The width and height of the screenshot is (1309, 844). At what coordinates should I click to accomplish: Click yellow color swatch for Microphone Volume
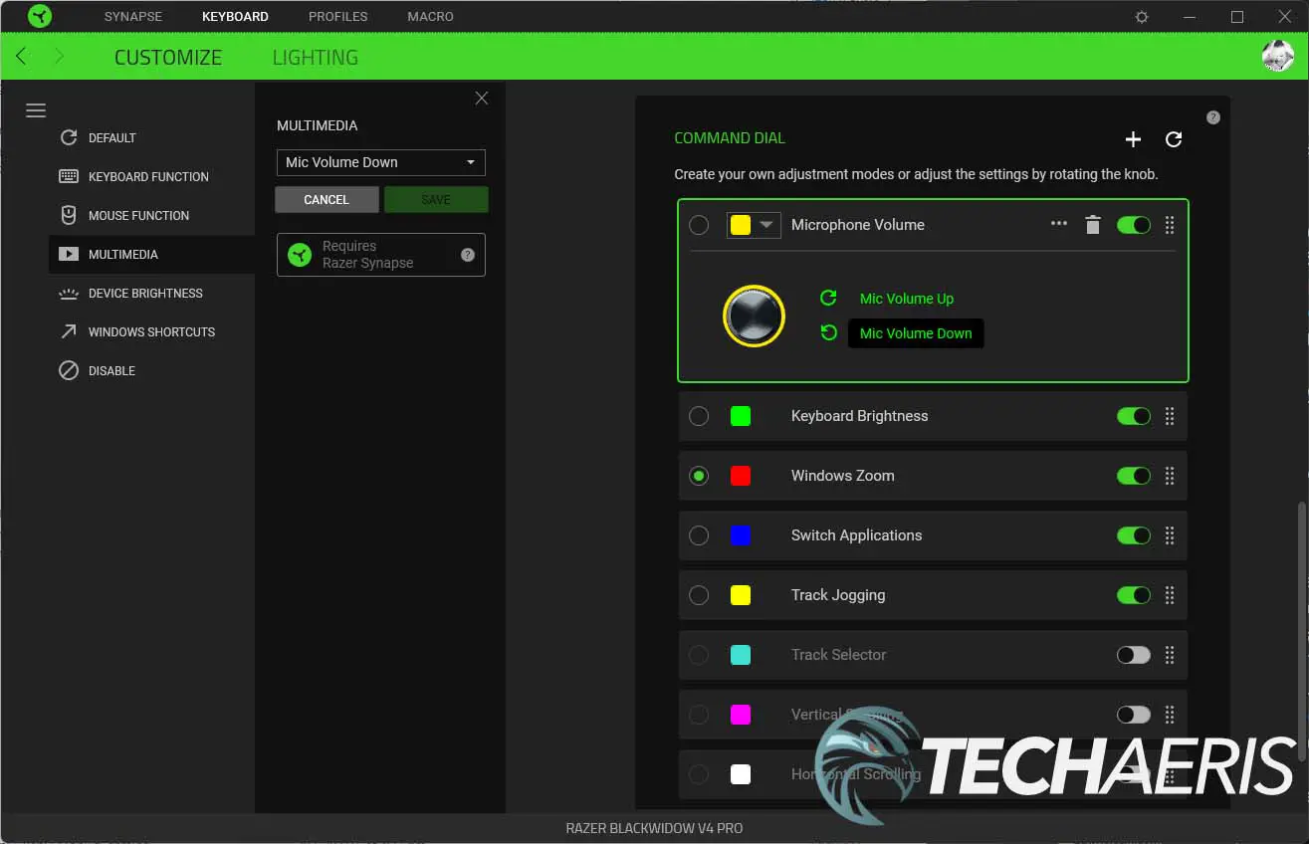pos(741,225)
